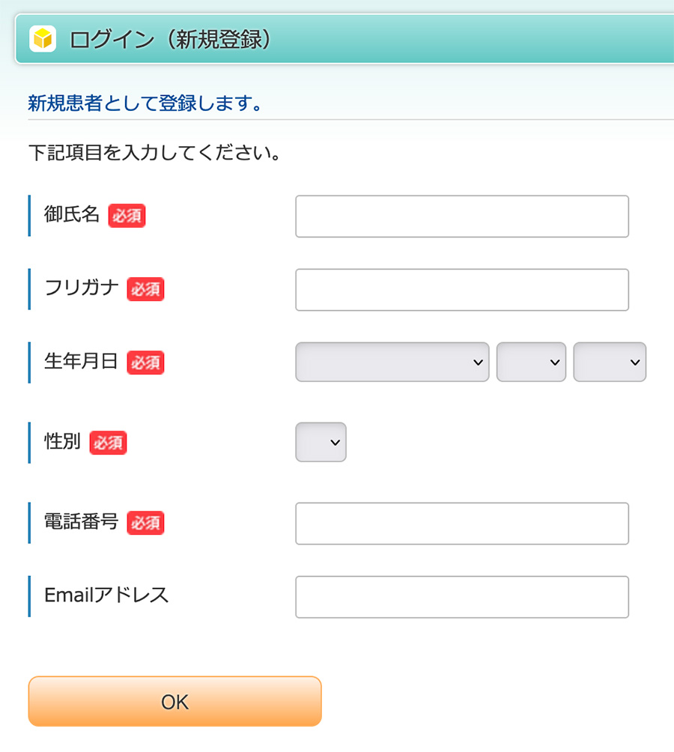
Task: Click the 必須 badge next to 生年月日
Action: tap(145, 363)
